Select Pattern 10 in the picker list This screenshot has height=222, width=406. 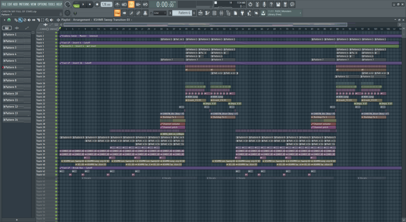coord(16,94)
